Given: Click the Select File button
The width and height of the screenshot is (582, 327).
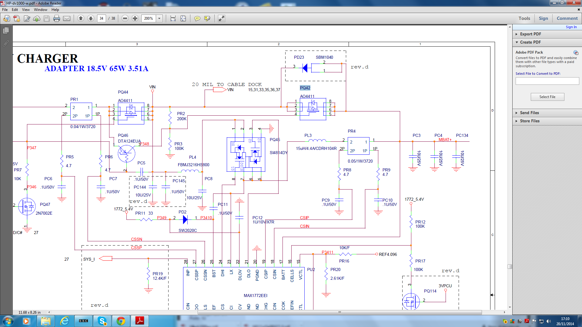Looking at the screenshot, I should click(x=547, y=97).
